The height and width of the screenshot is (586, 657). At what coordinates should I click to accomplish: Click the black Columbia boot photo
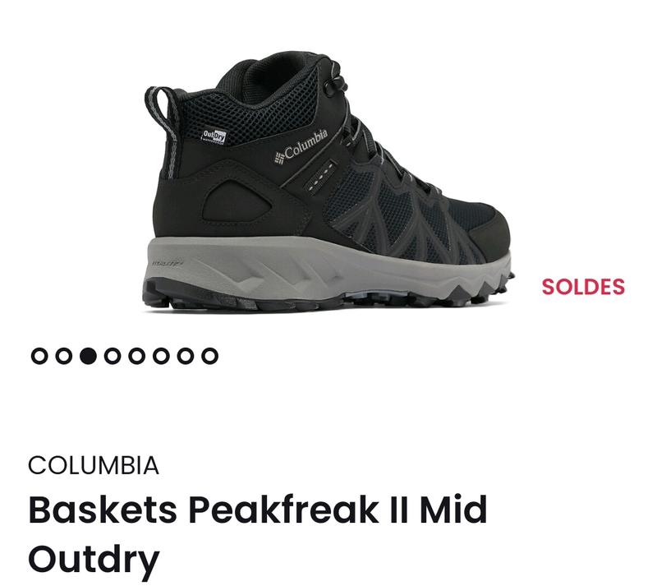[328, 182]
